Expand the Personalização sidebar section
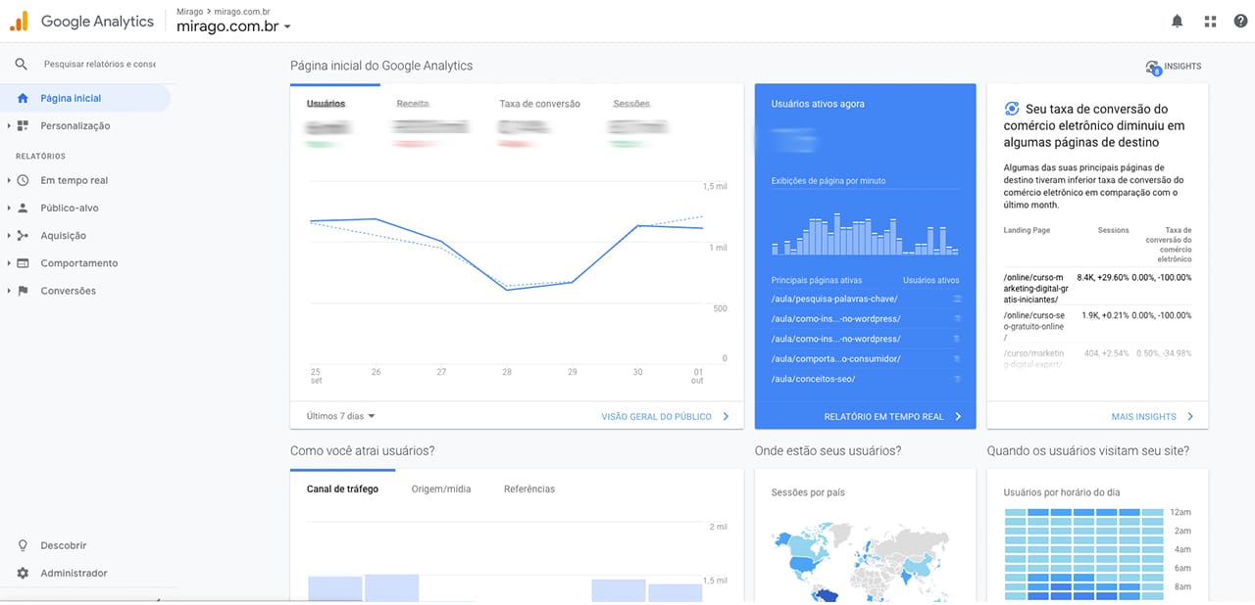Viewport: 1255px width, 605px height. pyautogui.click(x=9, y=125)
